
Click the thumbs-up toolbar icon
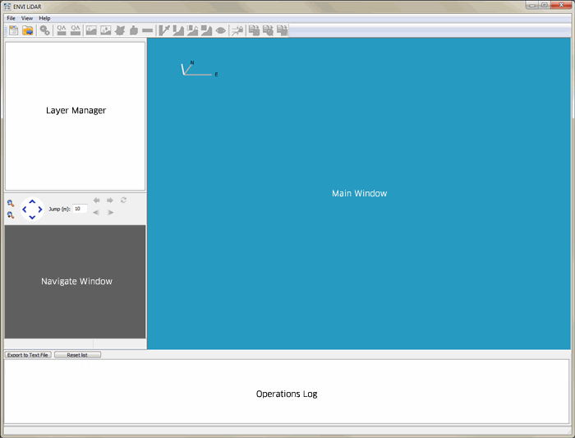134,30
